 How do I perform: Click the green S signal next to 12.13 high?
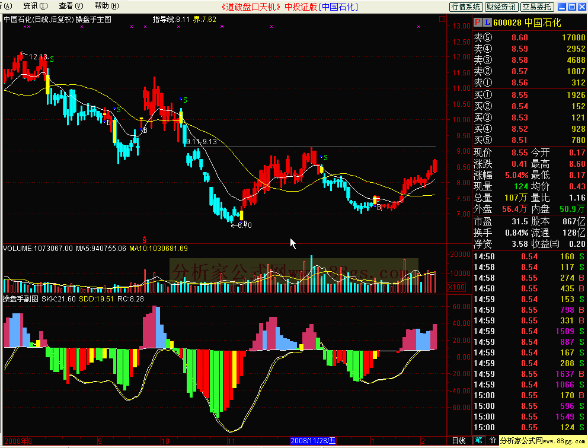click(52, 59)
